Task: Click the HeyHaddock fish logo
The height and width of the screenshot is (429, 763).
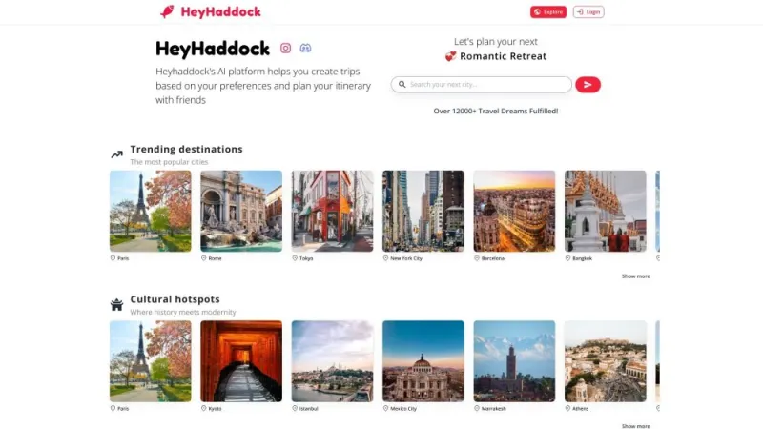Action: point(167,11)
